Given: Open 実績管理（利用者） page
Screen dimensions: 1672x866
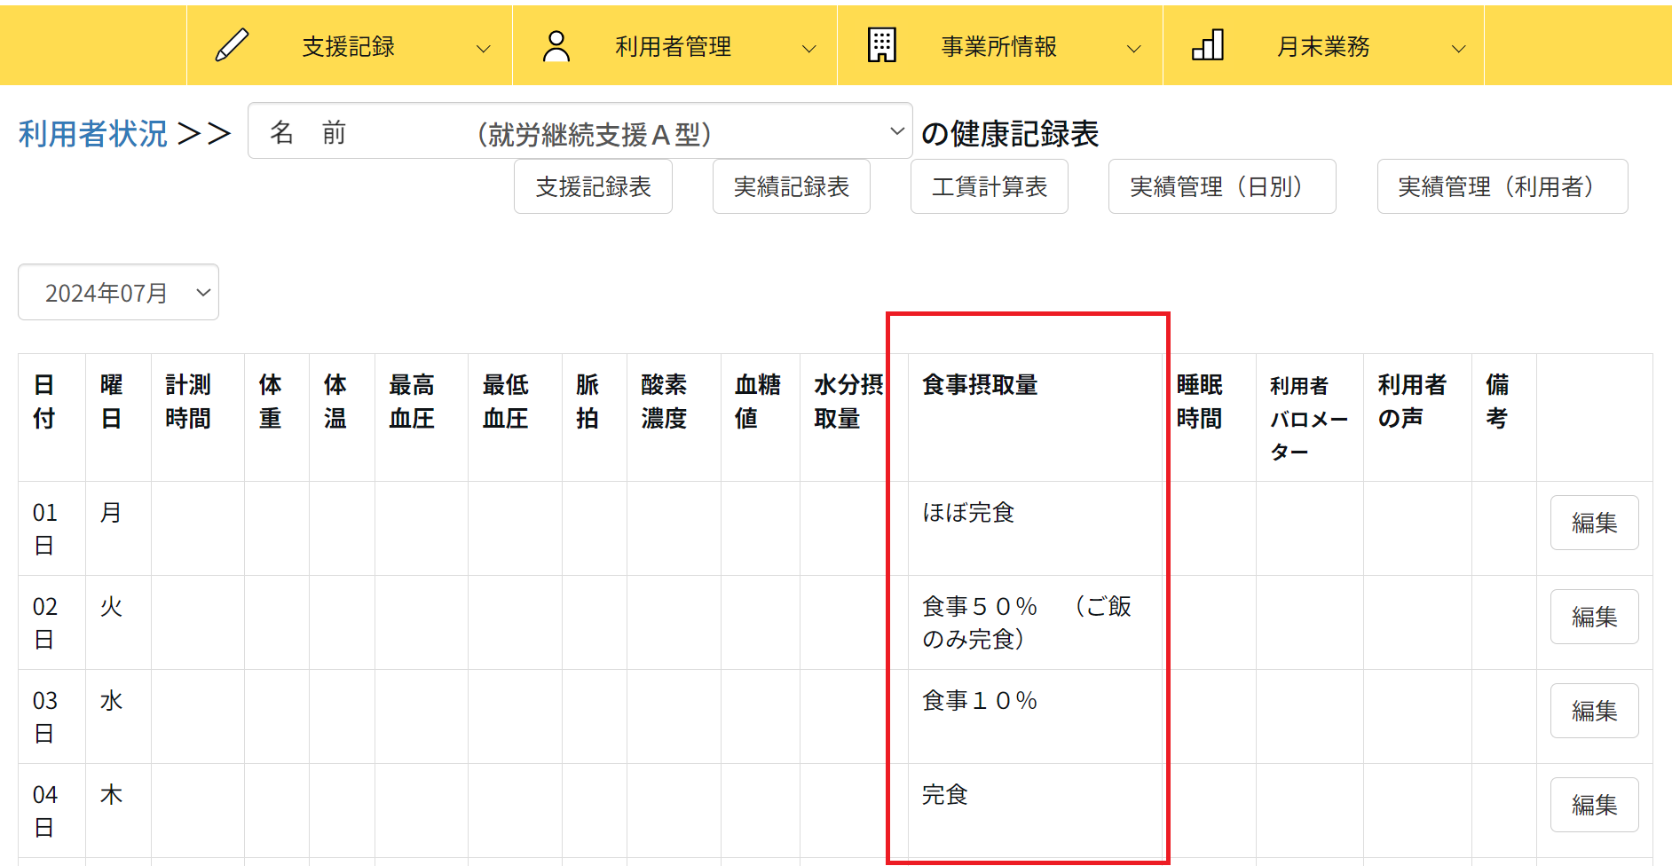Looking at the screenshot, I should 1502,186.
